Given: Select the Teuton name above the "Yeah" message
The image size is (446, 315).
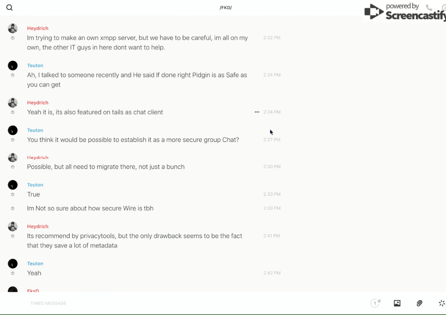Looking at the screenshot, I should [35, 264].
